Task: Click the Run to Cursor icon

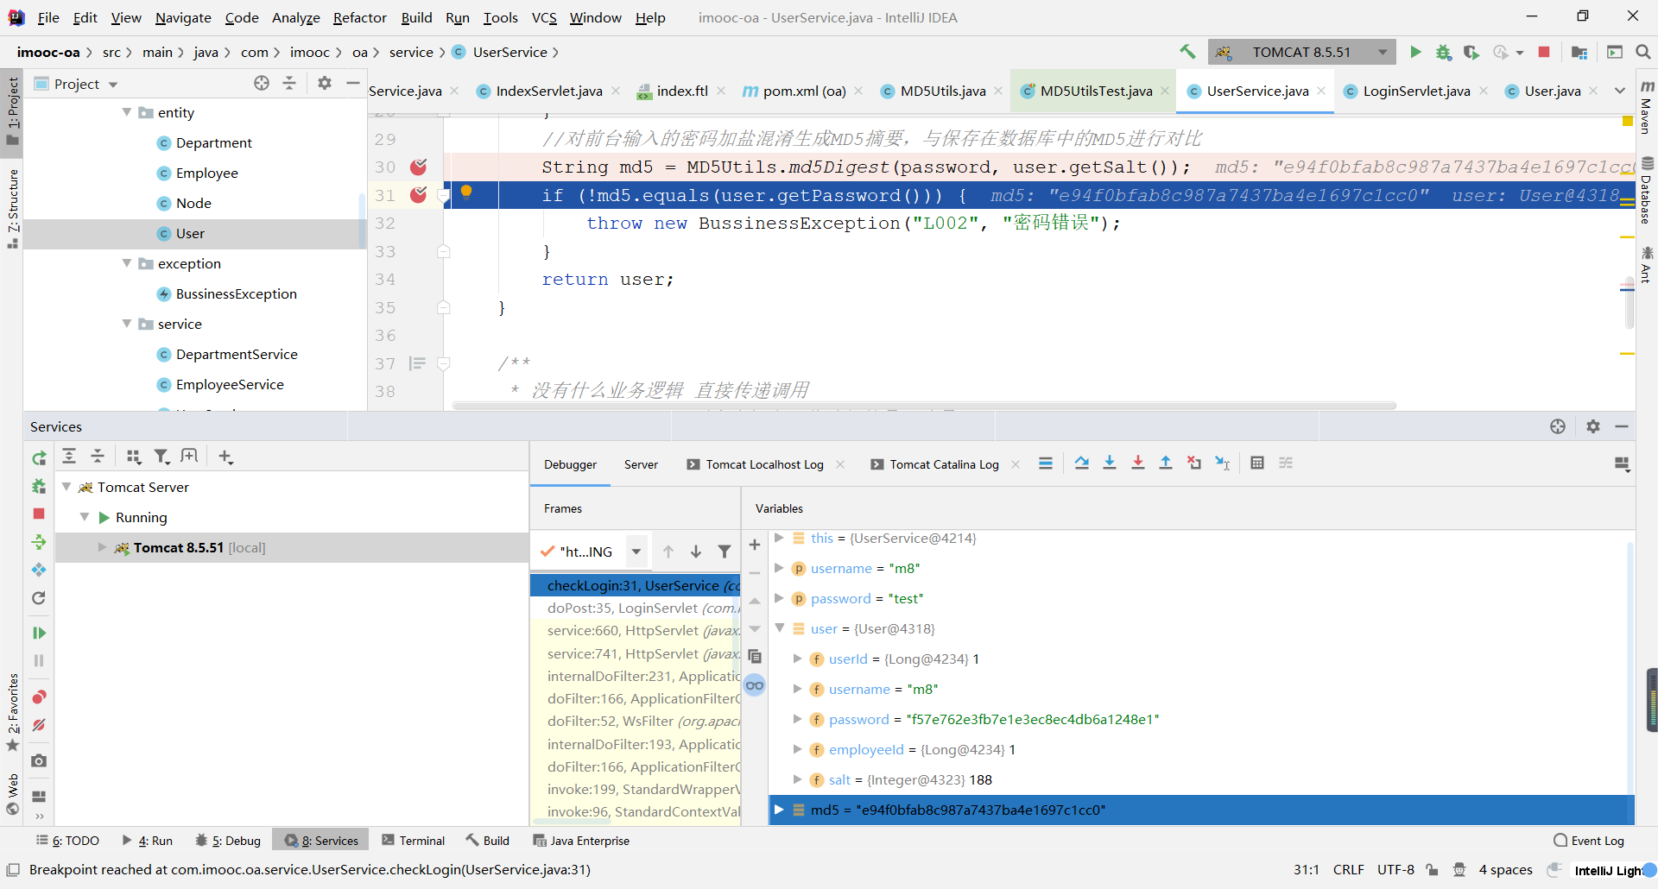Action: (1222, 463)
